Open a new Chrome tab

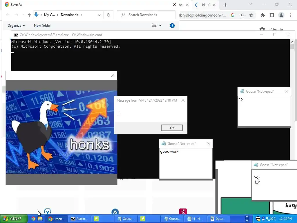(x=225, y=5)
